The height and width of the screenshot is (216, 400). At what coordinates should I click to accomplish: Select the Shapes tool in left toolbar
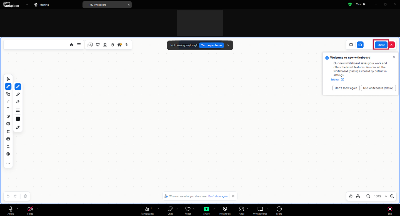[x=8, y=94]
